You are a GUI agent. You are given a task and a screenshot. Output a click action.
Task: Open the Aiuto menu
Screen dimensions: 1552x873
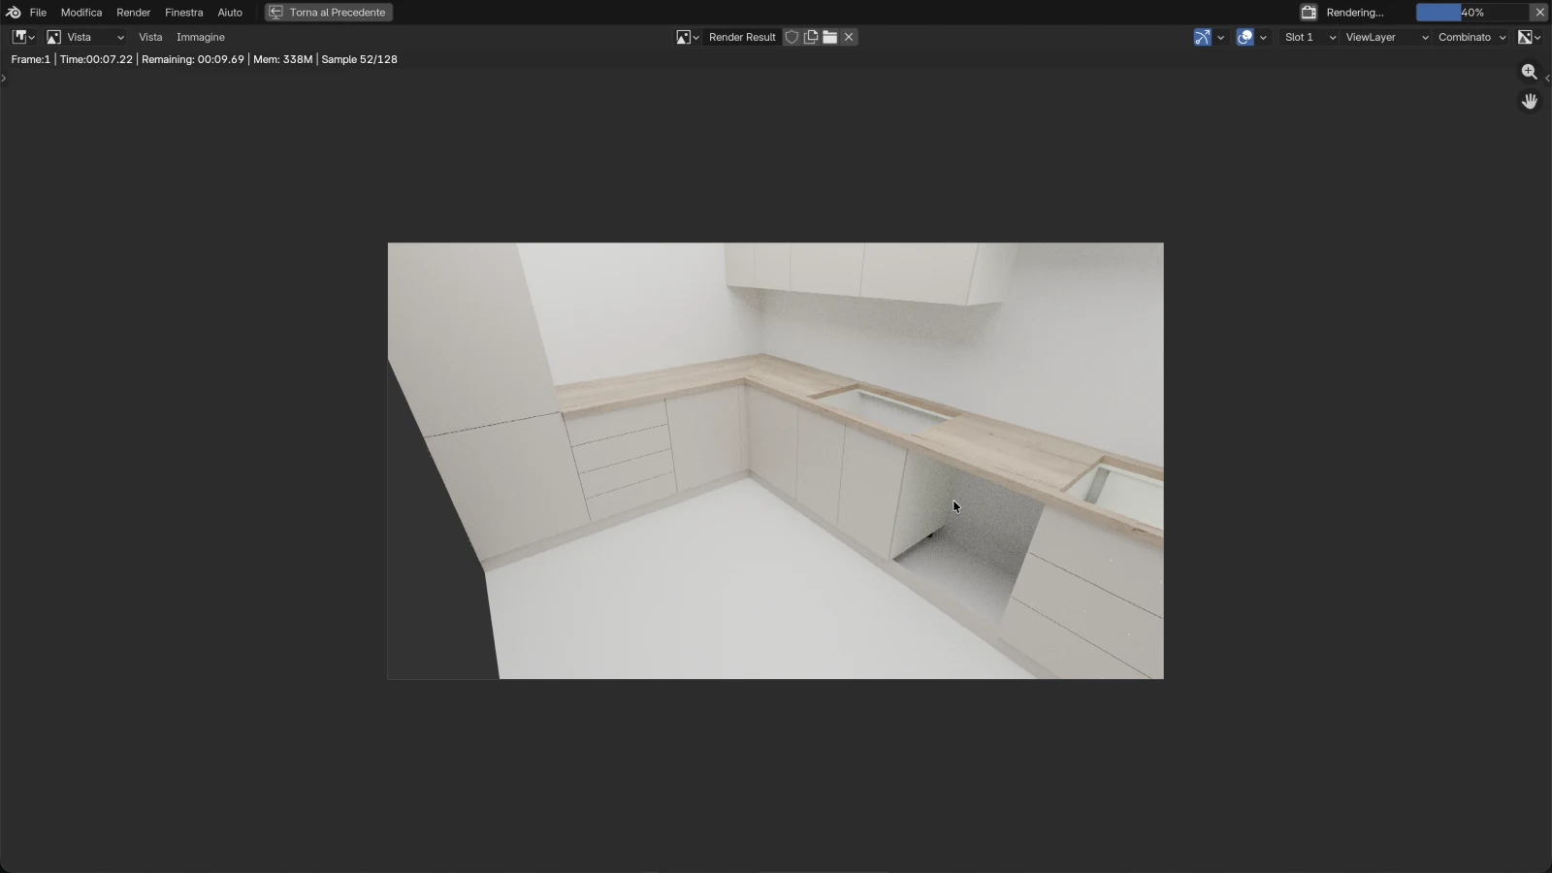click(230, 13)
